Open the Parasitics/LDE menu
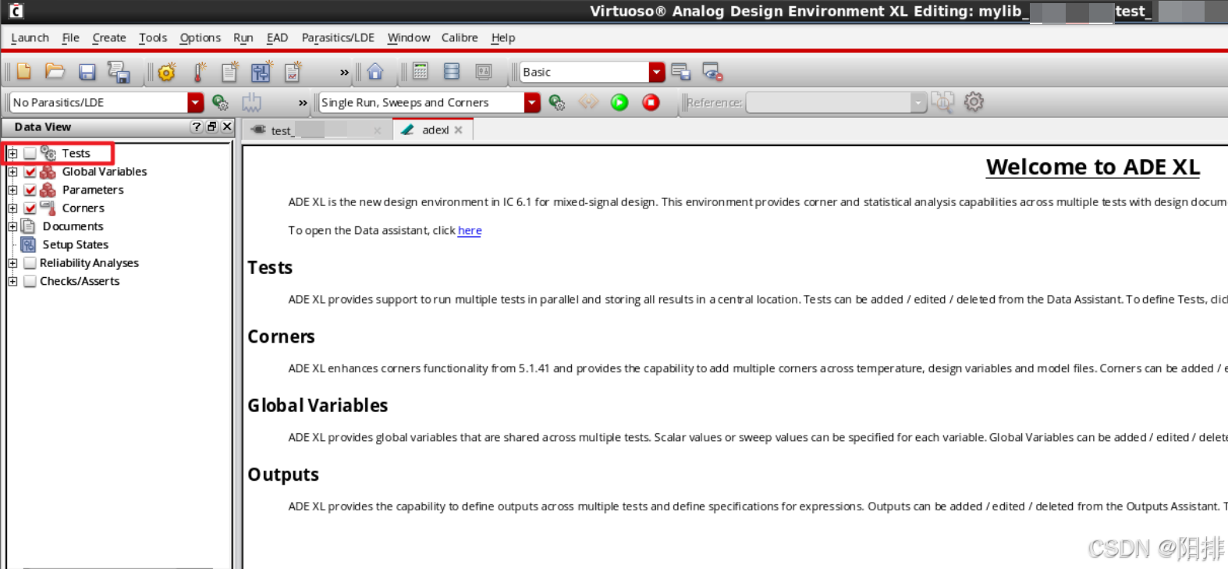Image resolution: width=1228 pixels, height=569 pixels. click(x=338, y=37)
